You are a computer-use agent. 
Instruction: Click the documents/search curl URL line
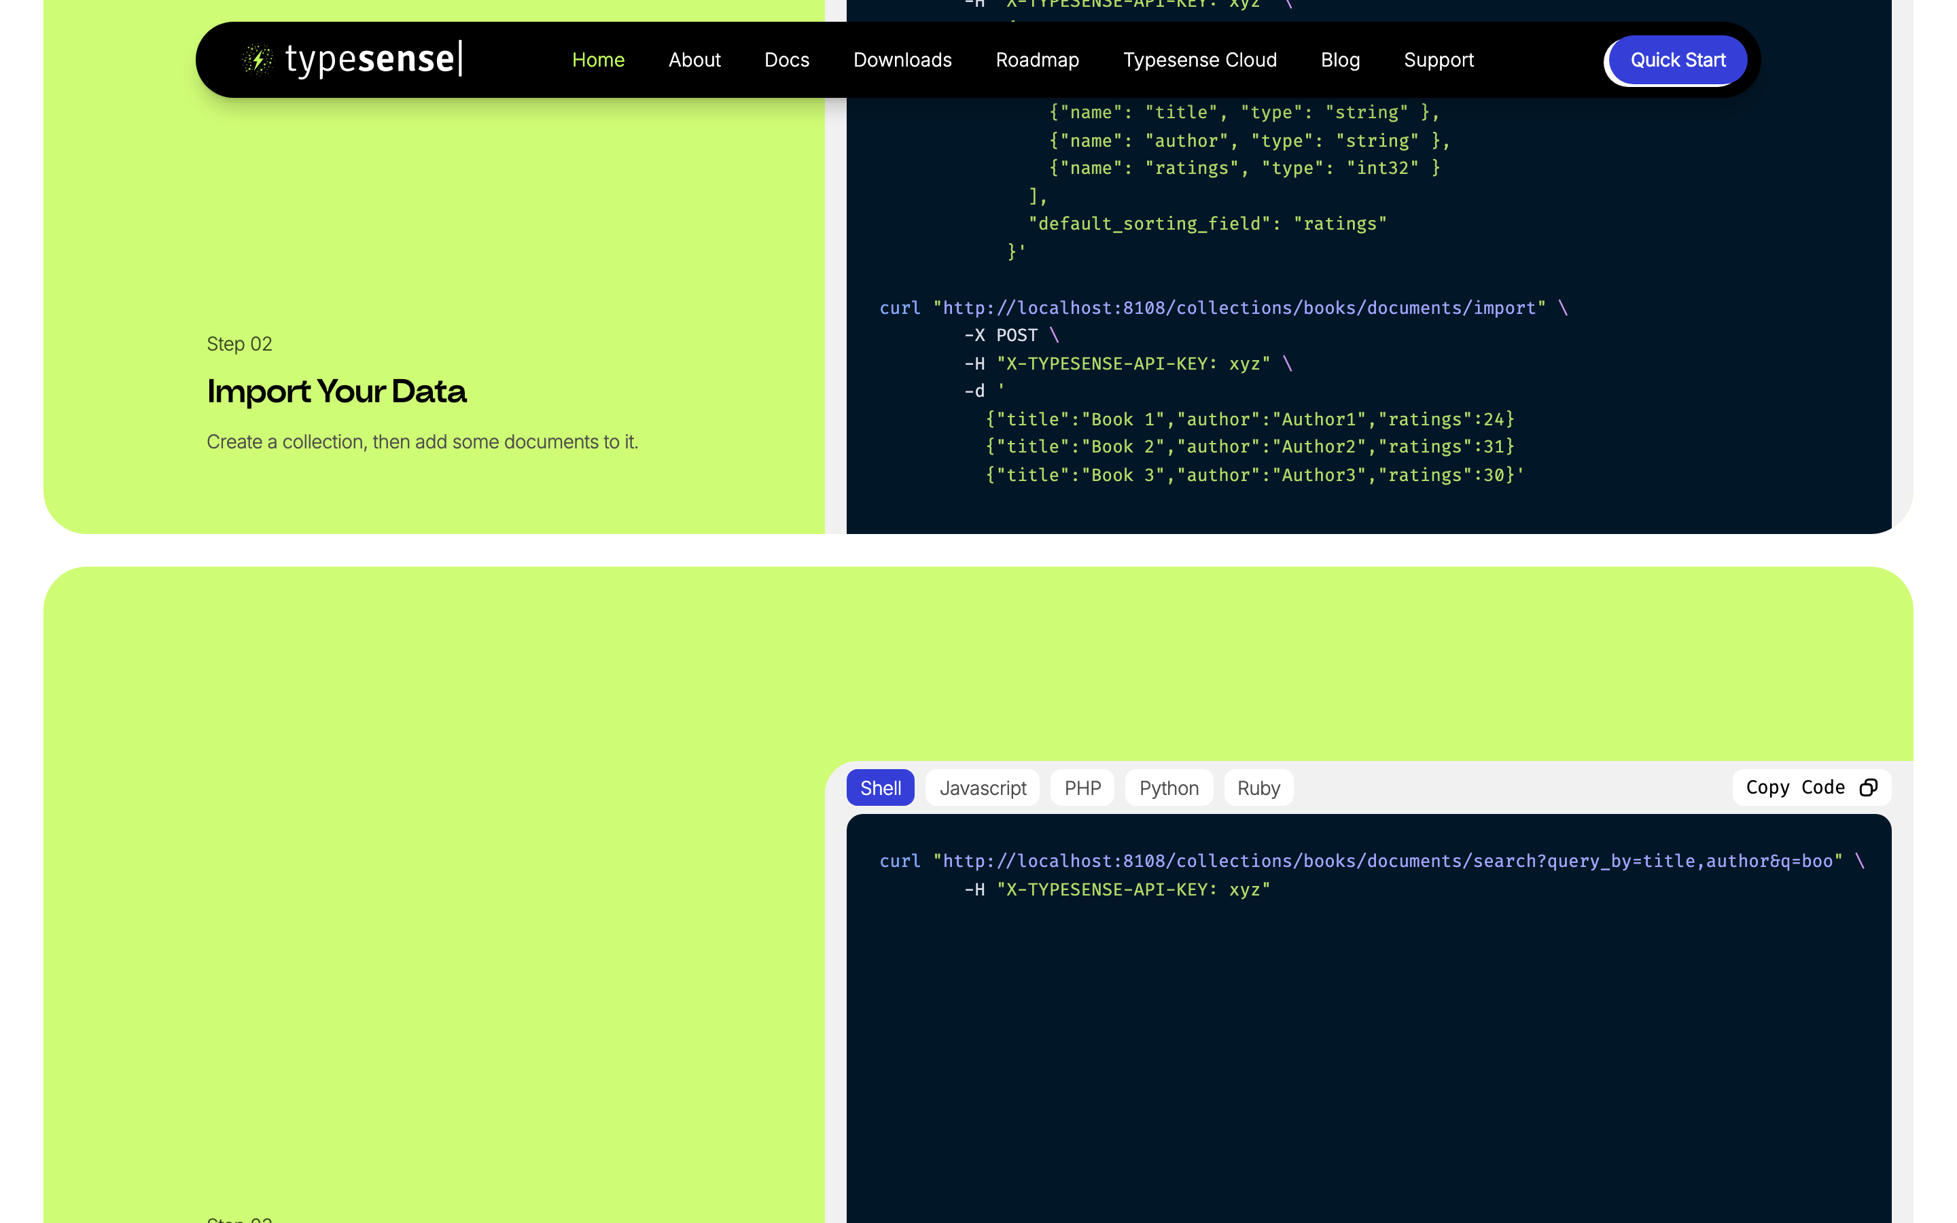(x=1373, y=862)
